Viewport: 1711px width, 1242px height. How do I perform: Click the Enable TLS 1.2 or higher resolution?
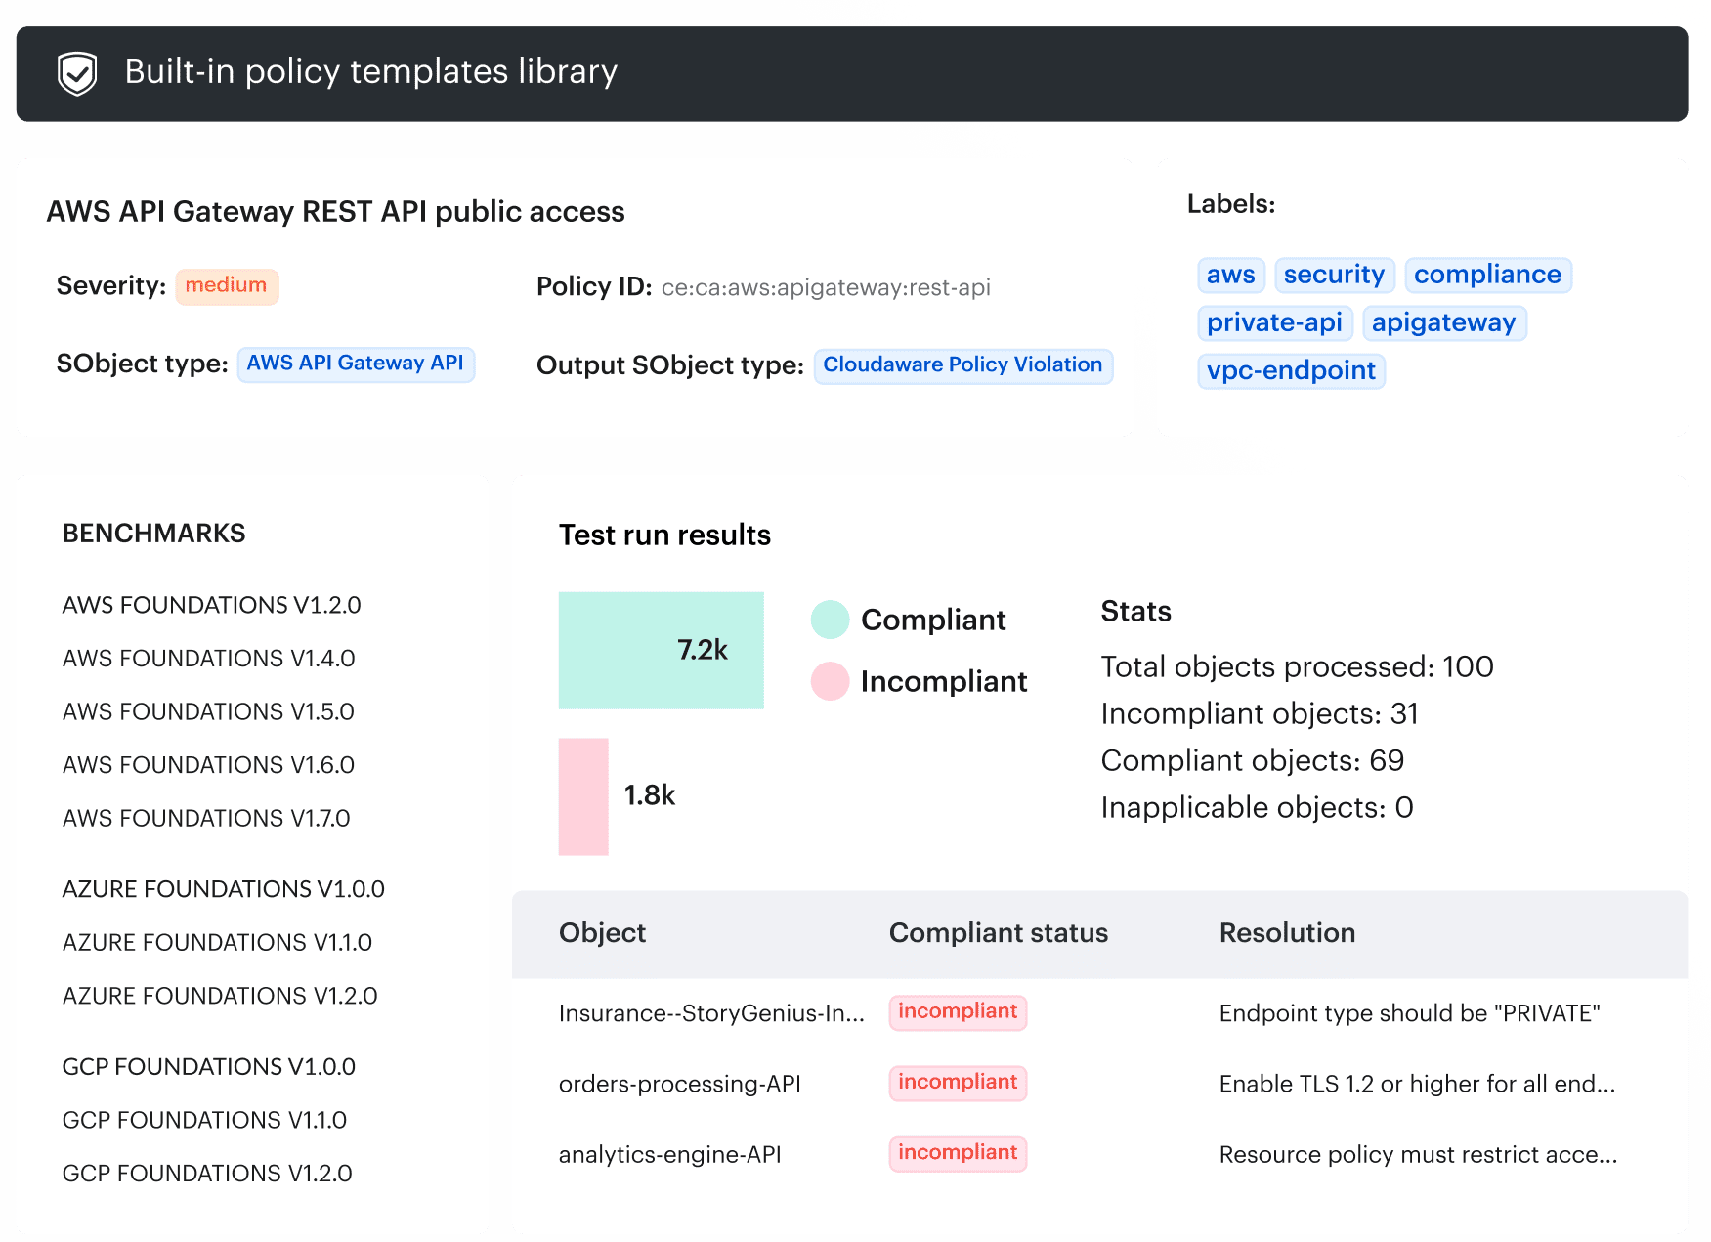[x=1418, y=1084]
